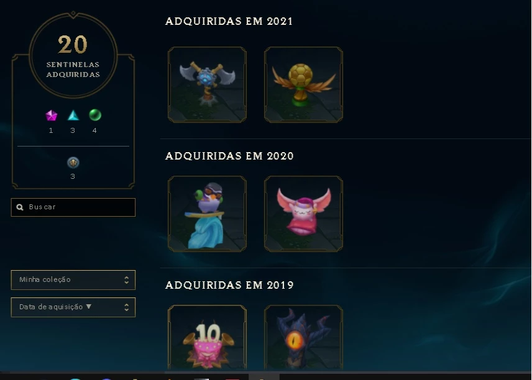
Task: Select the pink sleeping cat ward skin
Action: coord(304,214)
